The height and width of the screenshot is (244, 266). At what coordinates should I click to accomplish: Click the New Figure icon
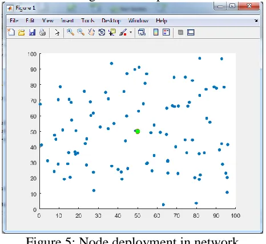coord(11,32)
